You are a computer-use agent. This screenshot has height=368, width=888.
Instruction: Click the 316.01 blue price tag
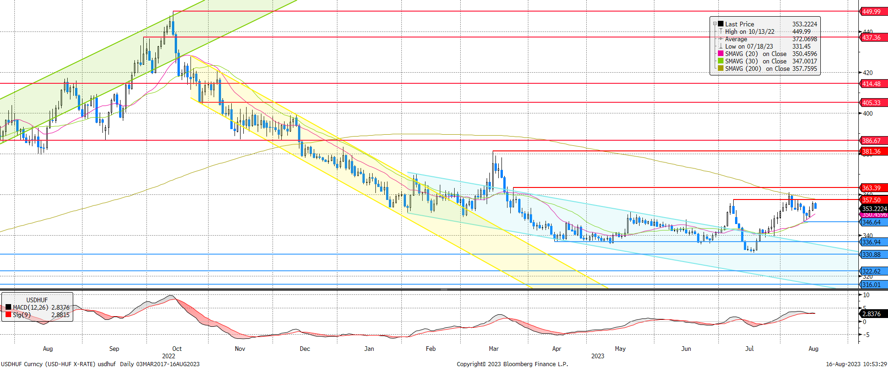tap(873, 285)
